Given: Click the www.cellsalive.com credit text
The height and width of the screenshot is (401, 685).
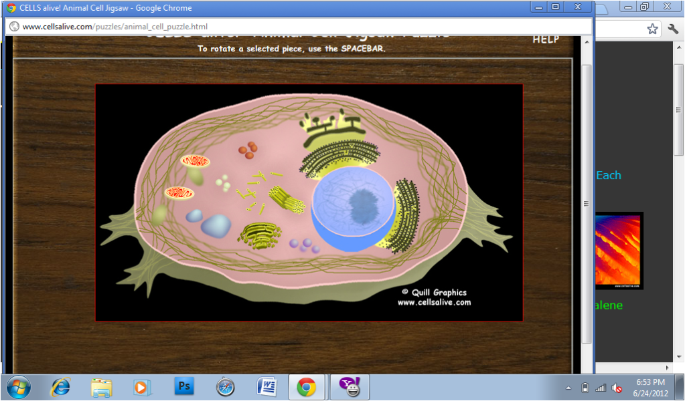Looking at the screenshot, I should 434,302.
